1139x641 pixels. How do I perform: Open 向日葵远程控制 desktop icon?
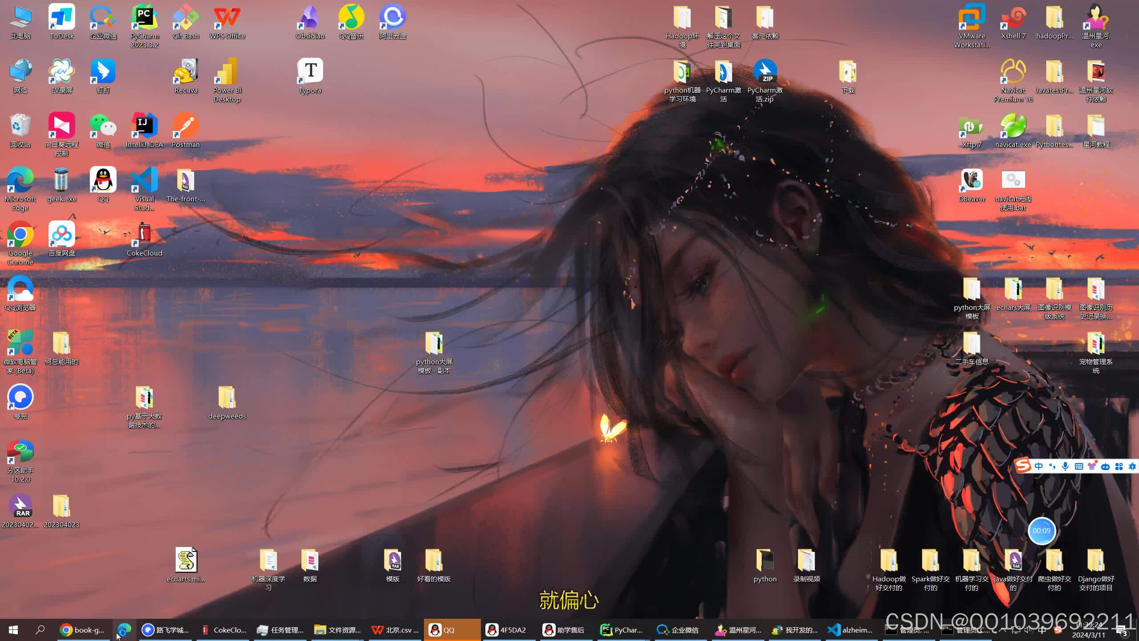click(x=62, y=134)
